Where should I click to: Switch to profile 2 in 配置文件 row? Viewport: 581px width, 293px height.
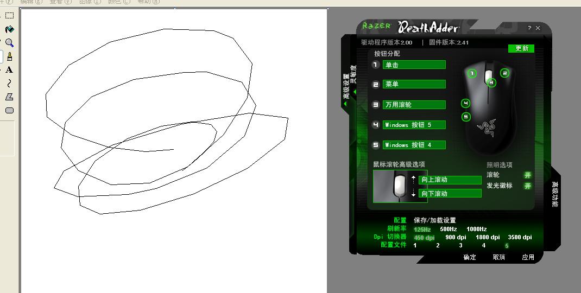tap(438, 245)
